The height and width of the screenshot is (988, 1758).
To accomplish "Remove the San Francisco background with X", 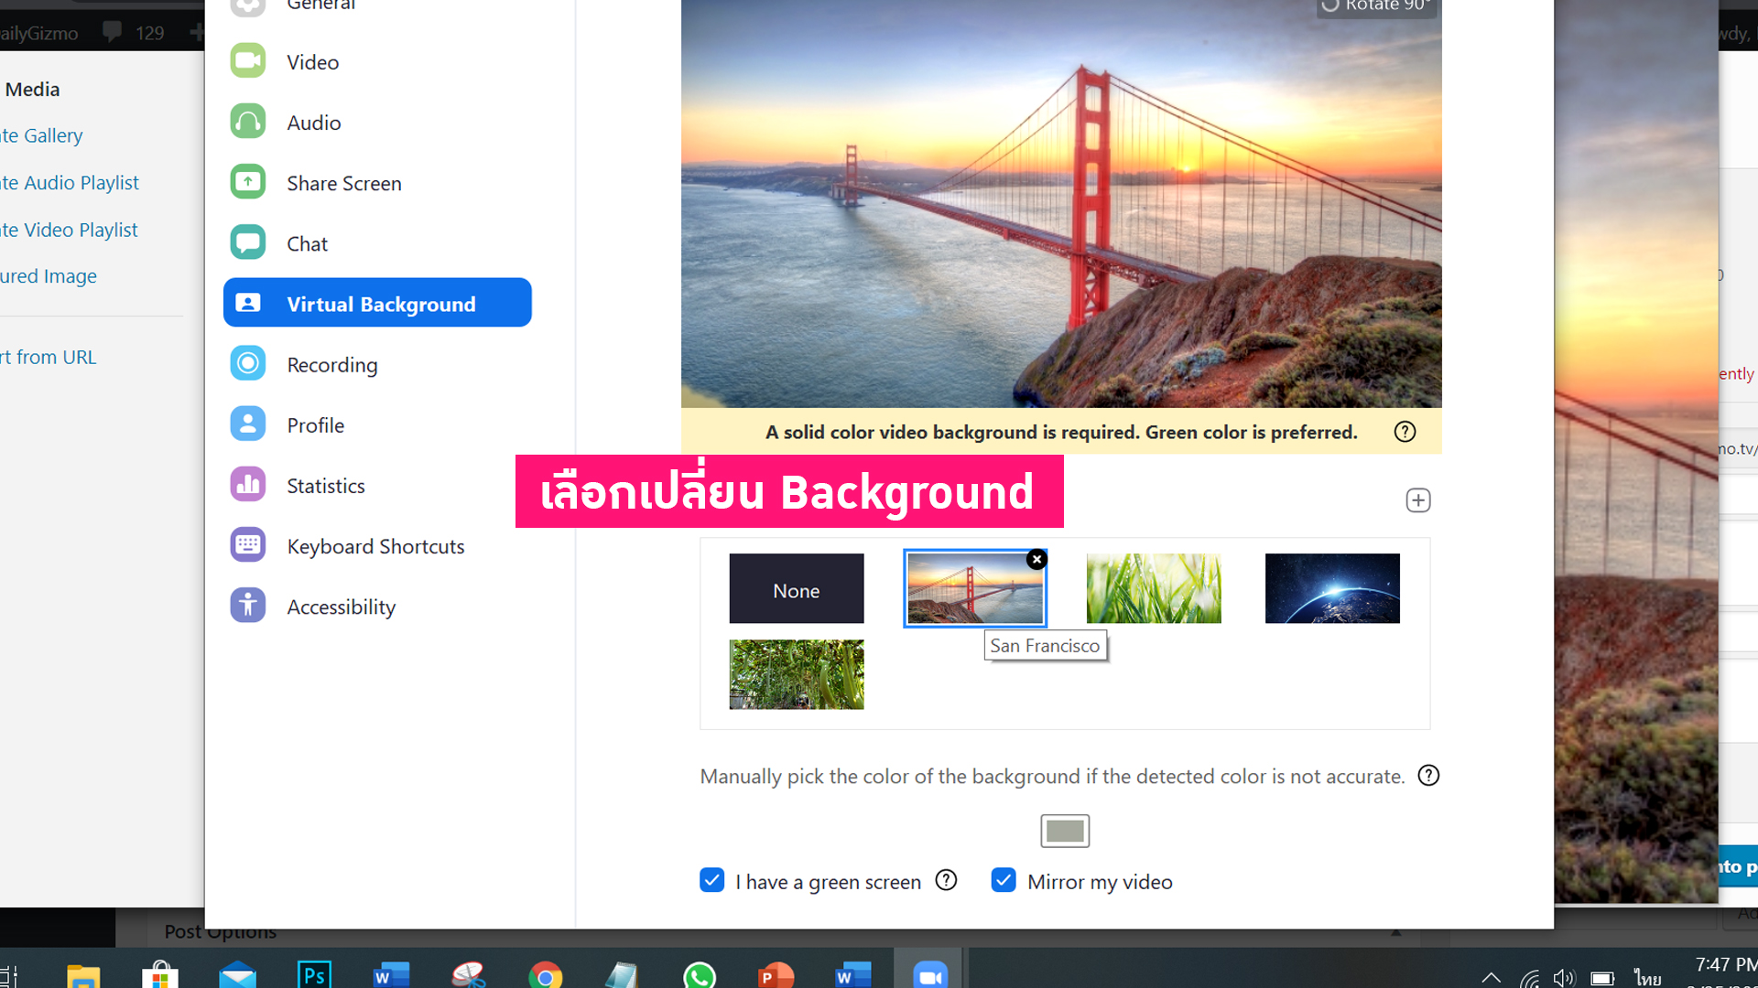I will (1036, 559).
